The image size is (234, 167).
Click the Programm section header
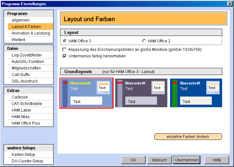(x=28, y=14)
